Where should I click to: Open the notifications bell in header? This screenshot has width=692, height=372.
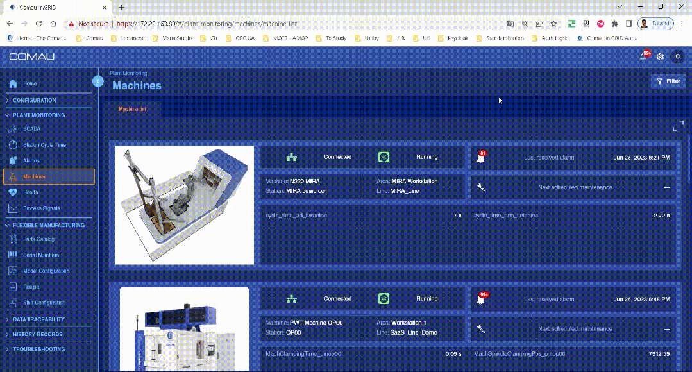point(644,56)
